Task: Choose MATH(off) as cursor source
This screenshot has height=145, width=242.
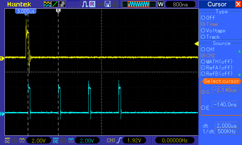Action: point(217,62)
